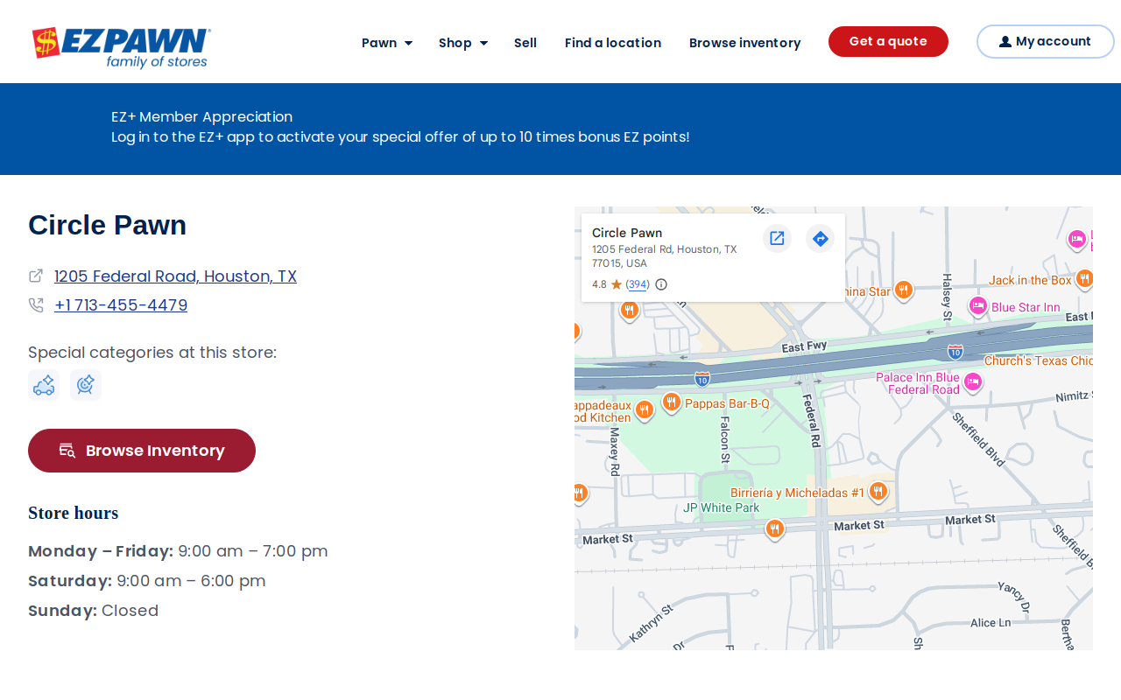The height and width of the screenshot is (700, 1121).
Task: Click the Maxey Rd street label
Action: pos(615,451)
